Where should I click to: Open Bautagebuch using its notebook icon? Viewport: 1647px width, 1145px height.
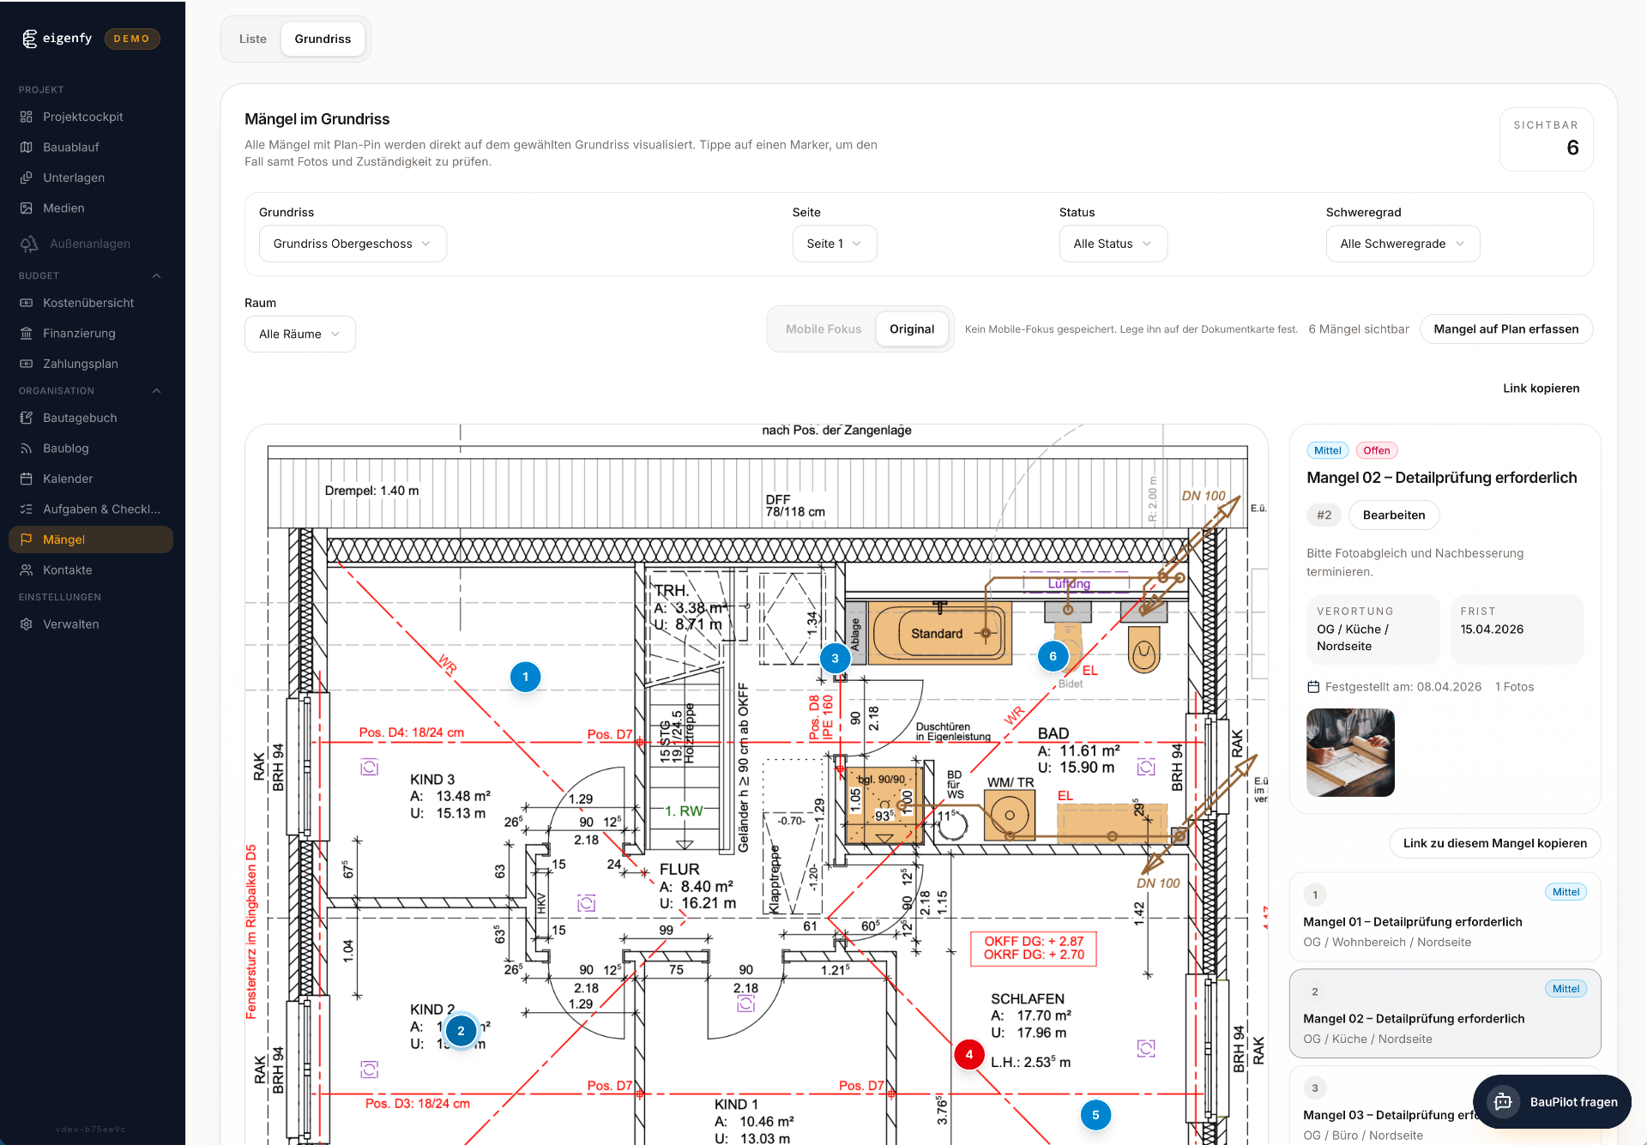point(27,418)
